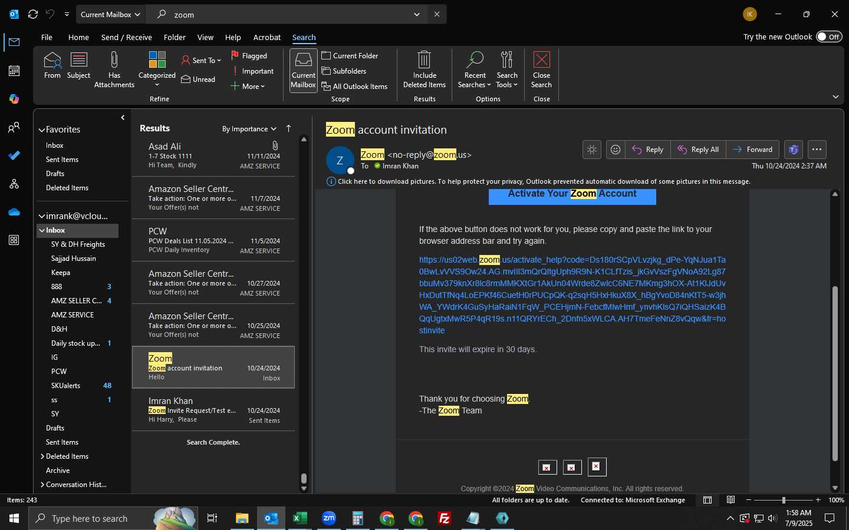This screenshot has height=530, width=849.
Task: Clear the search box X icon
Action: [437, 14]
